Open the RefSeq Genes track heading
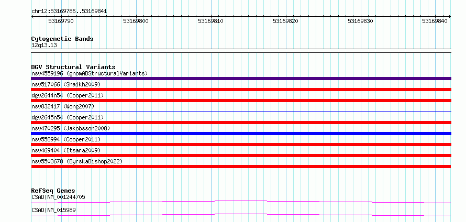The height and width of the screenshot is (222, 466). (x=53, y=191)
